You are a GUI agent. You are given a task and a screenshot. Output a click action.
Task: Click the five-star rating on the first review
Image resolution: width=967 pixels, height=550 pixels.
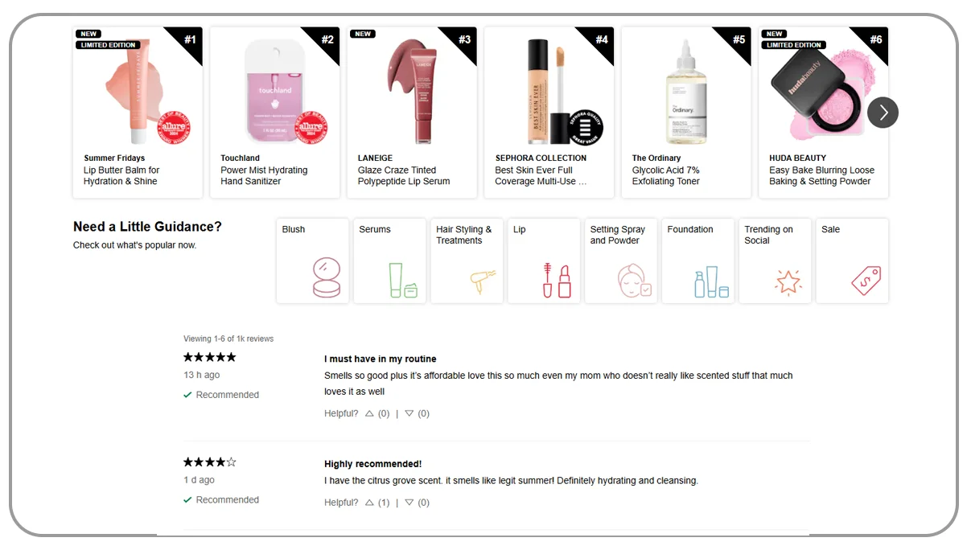click(209, 357)
